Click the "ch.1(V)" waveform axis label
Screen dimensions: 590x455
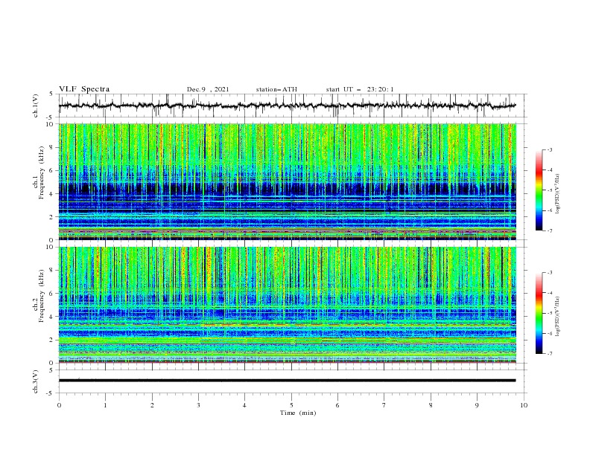tap(36, 106)
